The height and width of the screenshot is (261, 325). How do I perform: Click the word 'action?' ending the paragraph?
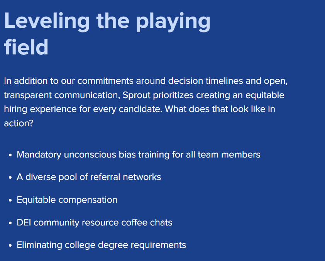pos(19,123)
